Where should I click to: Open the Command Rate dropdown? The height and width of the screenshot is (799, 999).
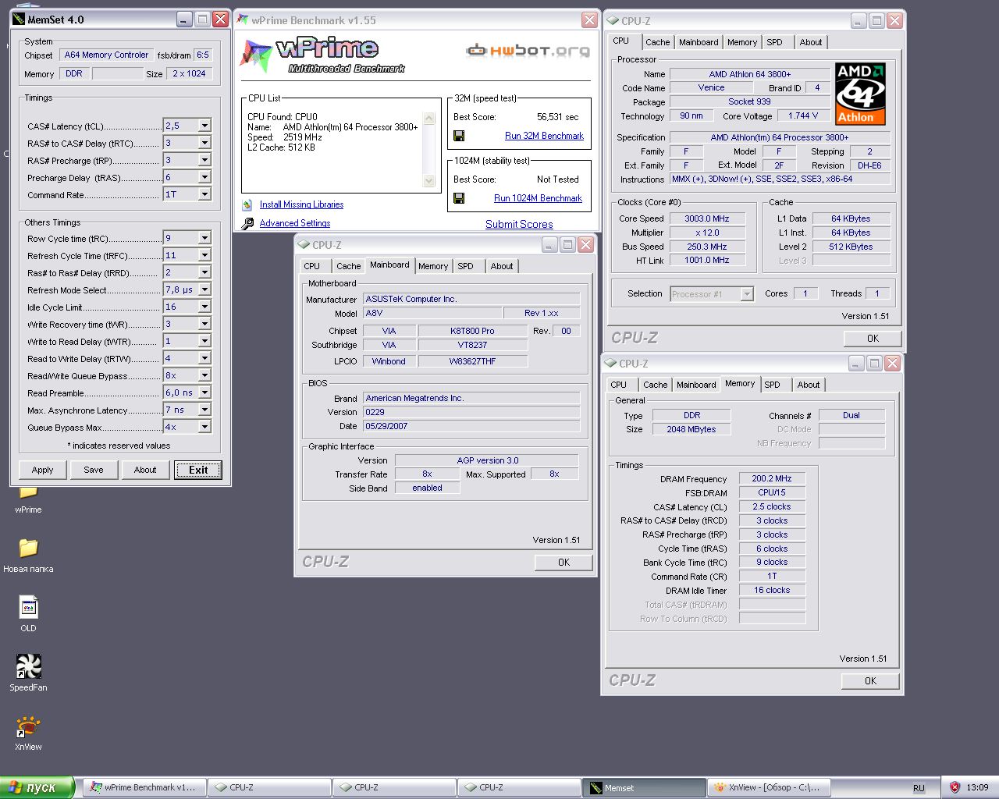[204, 194]
